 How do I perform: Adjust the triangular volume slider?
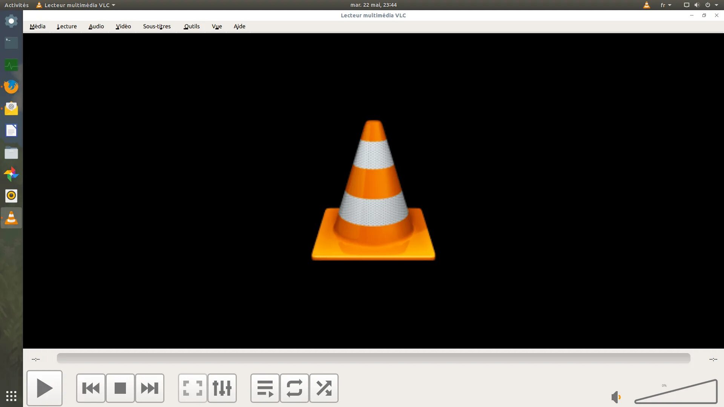[x=676, y=392]
